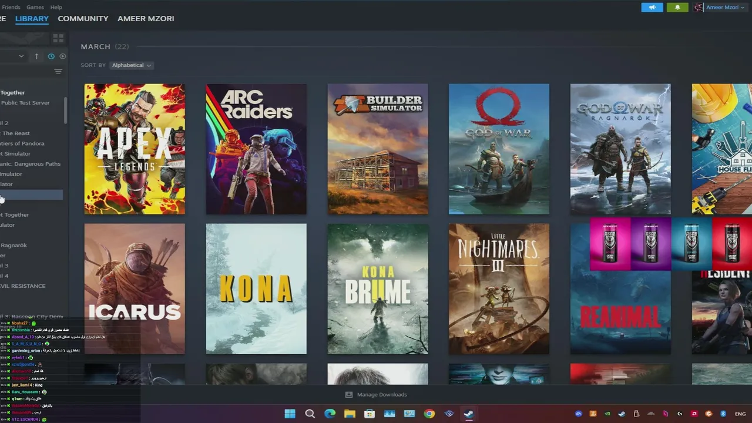Select 'Ragnarök' entry in sidebar
The height and width of the screenshot is (423, 752).
pos(14,246)
